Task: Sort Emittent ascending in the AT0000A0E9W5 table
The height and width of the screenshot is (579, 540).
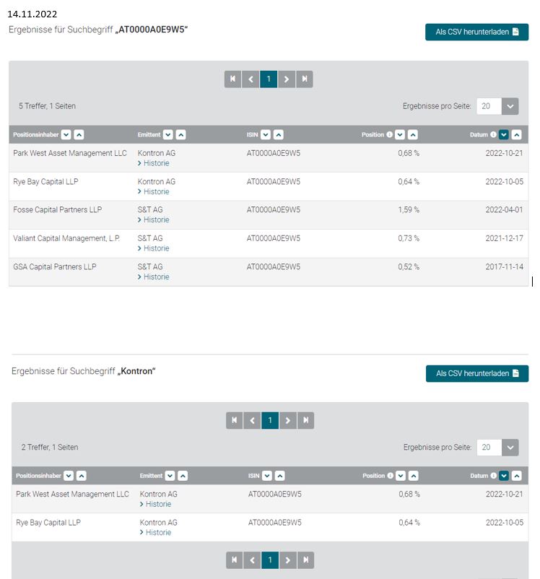Action: coord(180,134)
